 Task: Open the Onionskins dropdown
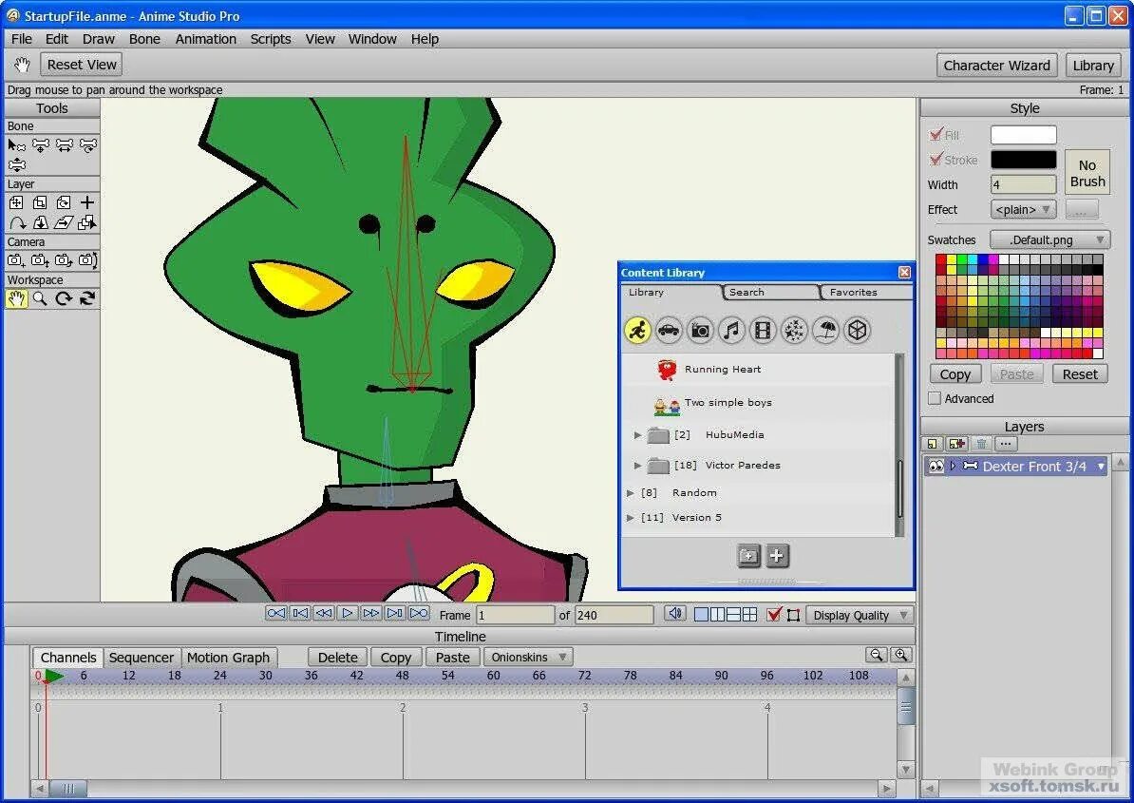click(x=528, y=657)
